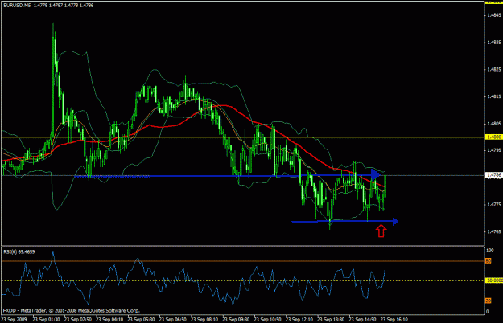
Task: Click the RSI overbought level 80 tag
Action: (488, 261)
